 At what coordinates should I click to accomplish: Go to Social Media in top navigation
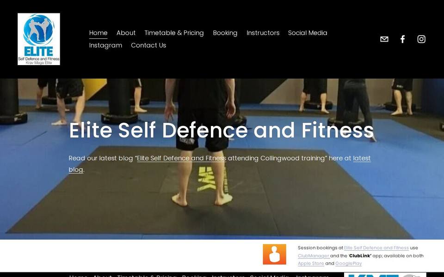click(308, 33)
